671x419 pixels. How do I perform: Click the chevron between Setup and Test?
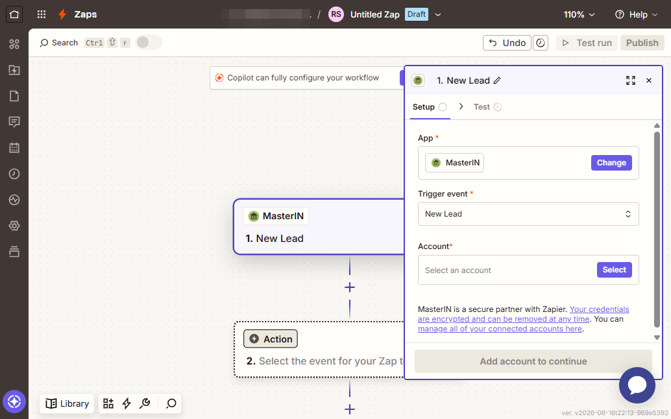pyautogui.click(x=461, y=106)
